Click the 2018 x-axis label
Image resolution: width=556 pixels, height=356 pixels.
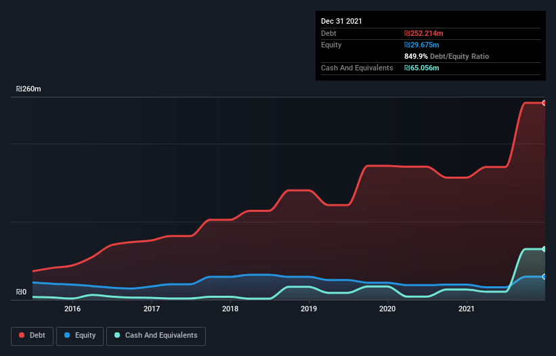[x=230, y=309]
